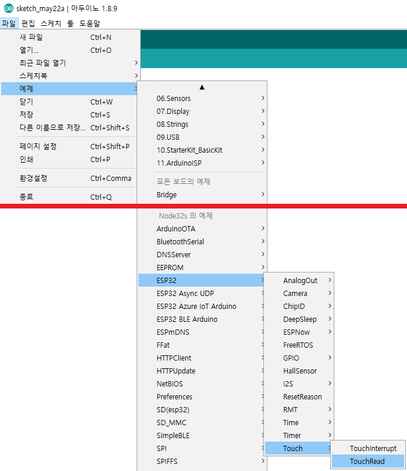Open the 도움말 menu
The image size is (407, 471).
click(x=90, y=23)
